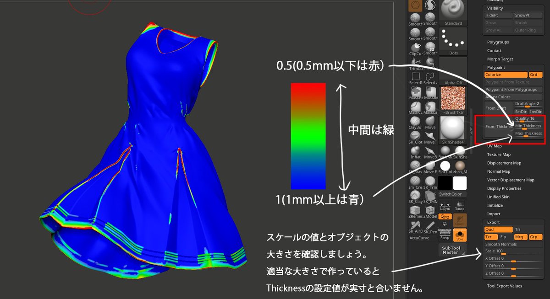Toggle the XYZ rotation mode
Screen dimensions: 550x299
tap(445, 217)
